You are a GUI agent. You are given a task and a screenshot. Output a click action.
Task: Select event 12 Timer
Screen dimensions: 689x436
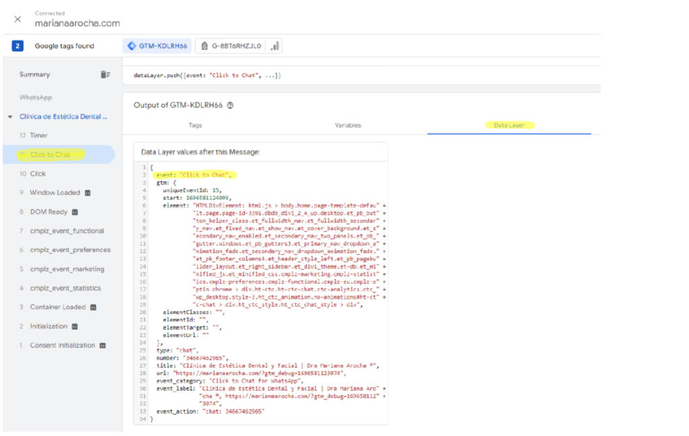coord(59,135)
